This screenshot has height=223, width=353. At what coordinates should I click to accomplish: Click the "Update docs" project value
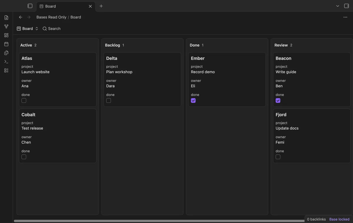(287, 128)
